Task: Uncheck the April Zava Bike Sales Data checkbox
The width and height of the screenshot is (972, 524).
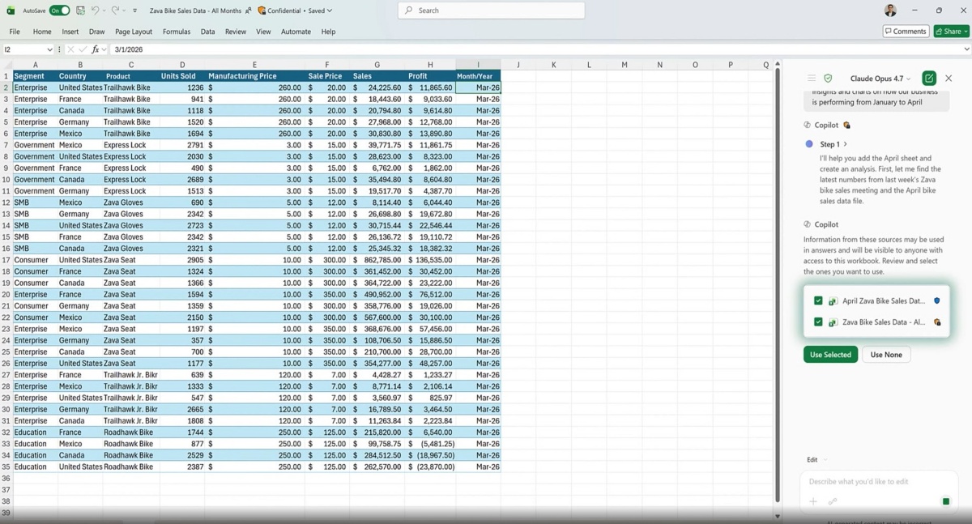Action: pyautogui.click(x=818, y=300)
